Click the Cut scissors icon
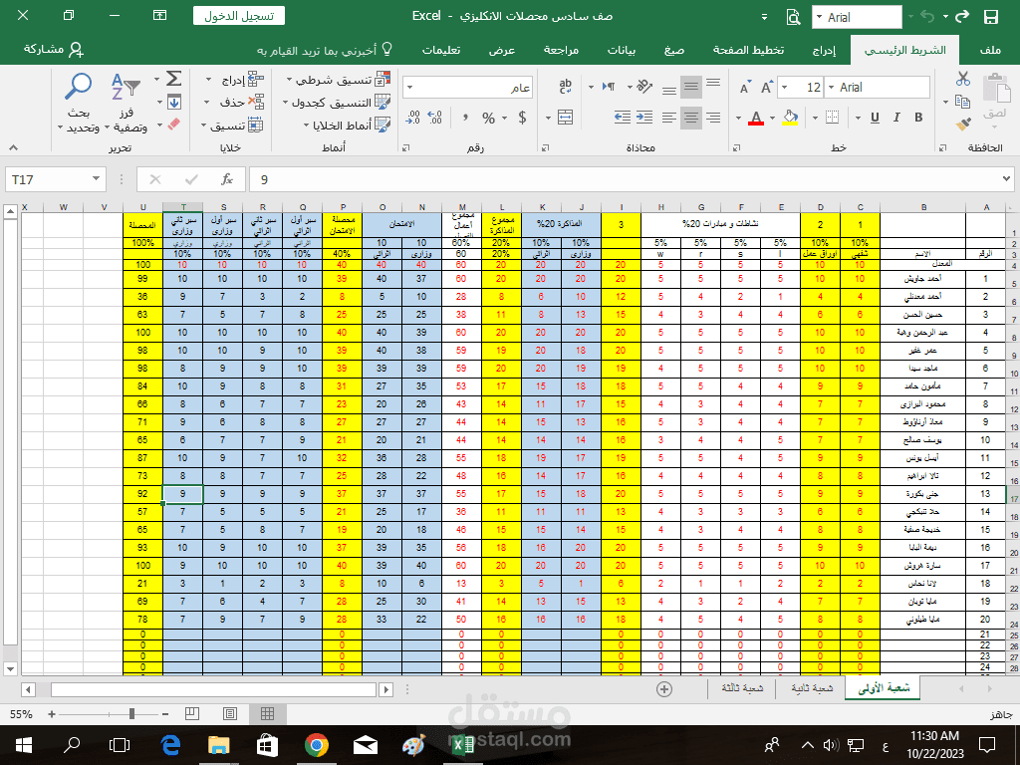Screen dimensions: 1020x765 963,79
